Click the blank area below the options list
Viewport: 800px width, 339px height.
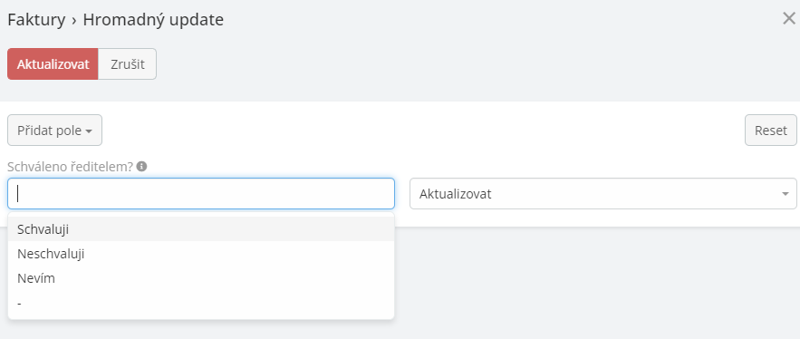click(201, 329)
